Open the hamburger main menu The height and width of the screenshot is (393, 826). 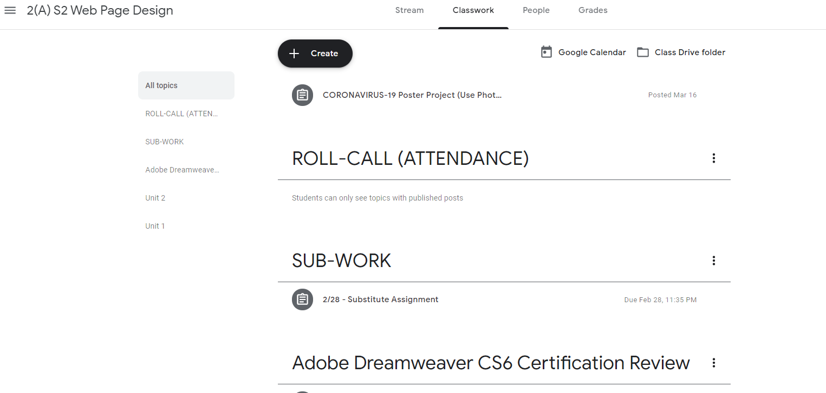[10, 10]
